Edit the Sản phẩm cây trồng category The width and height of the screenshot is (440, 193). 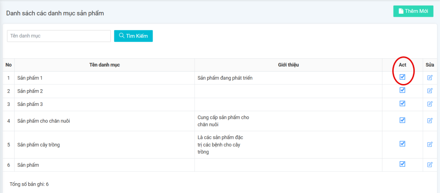point(430,145)
